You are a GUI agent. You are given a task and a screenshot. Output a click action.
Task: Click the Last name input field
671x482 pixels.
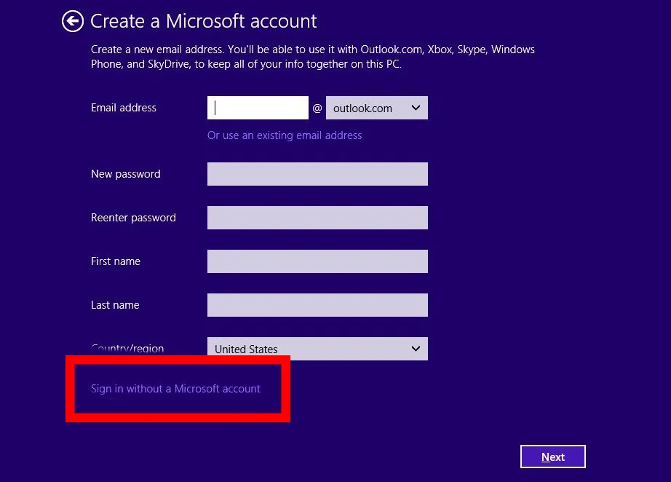(x=317, y=305)
